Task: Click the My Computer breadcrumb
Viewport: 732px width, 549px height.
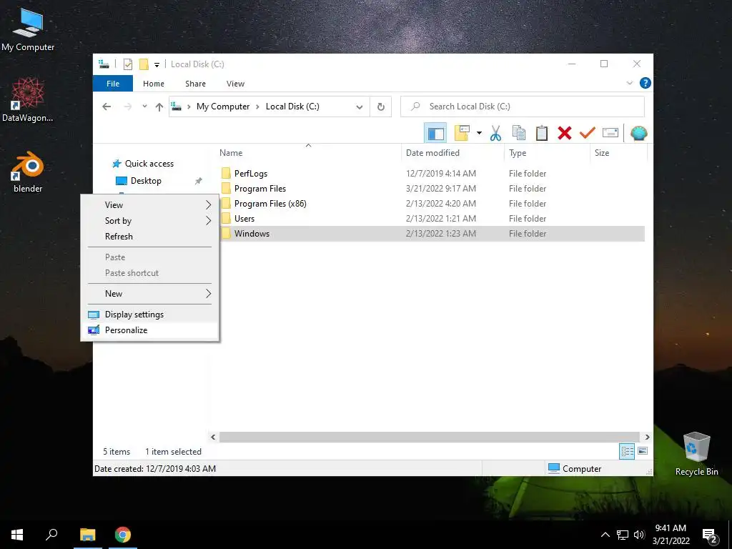Action: [223, 107]
